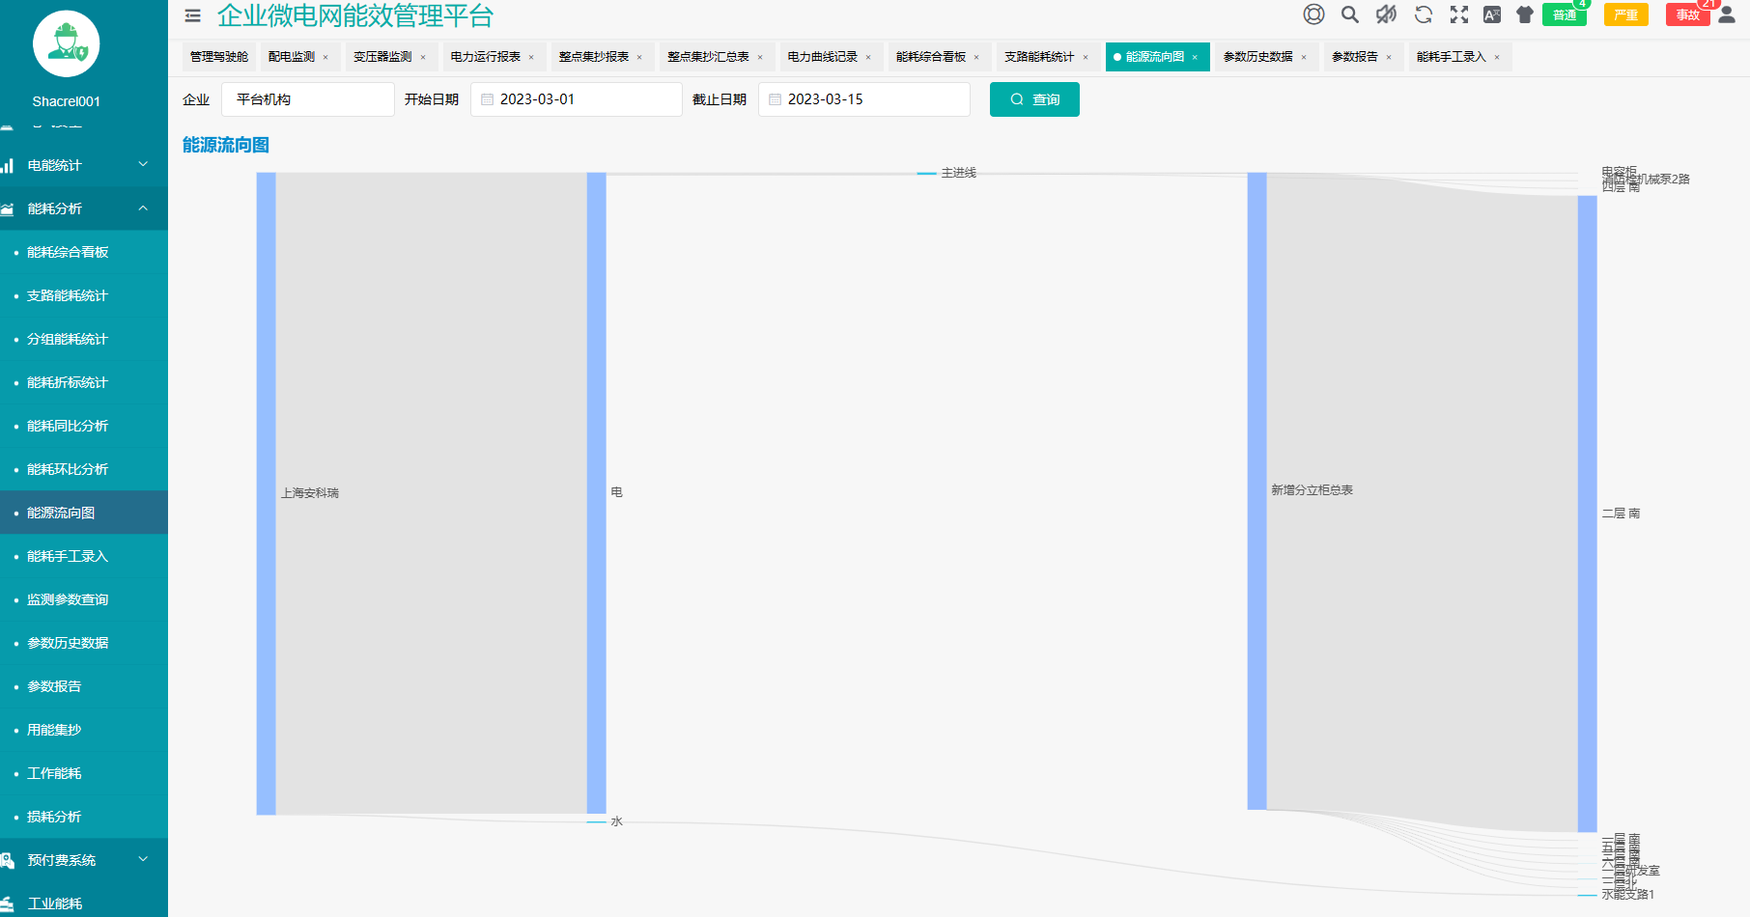Click the 开始日期 date field
This screenshot has width=1750, height=917.
click(x=577, y=99)
